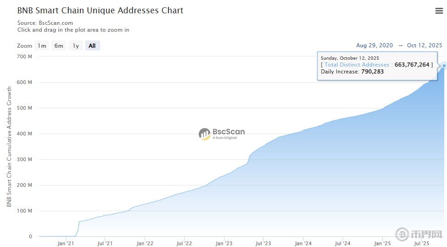Switch zoom range to All

(x=92, y=45)
